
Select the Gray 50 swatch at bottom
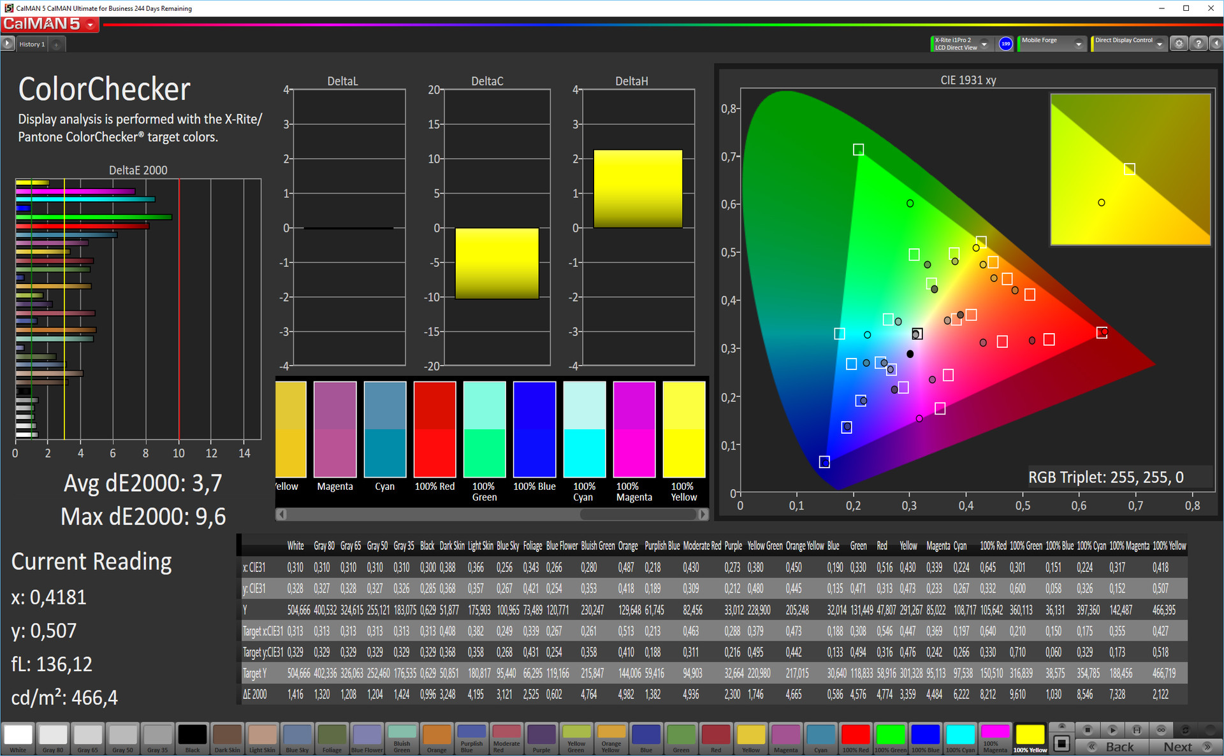point(122,738)
